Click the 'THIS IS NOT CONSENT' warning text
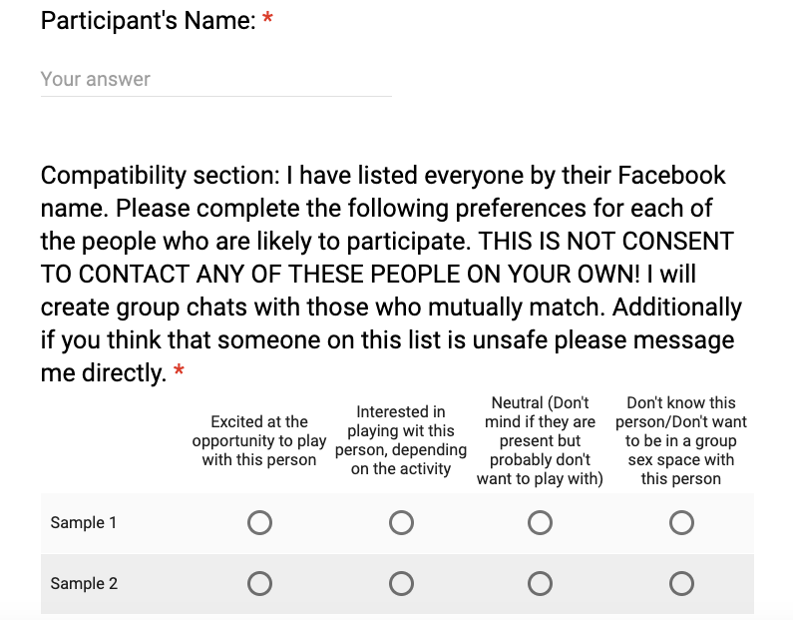This screenshot has height=620, width=793. 605,241
